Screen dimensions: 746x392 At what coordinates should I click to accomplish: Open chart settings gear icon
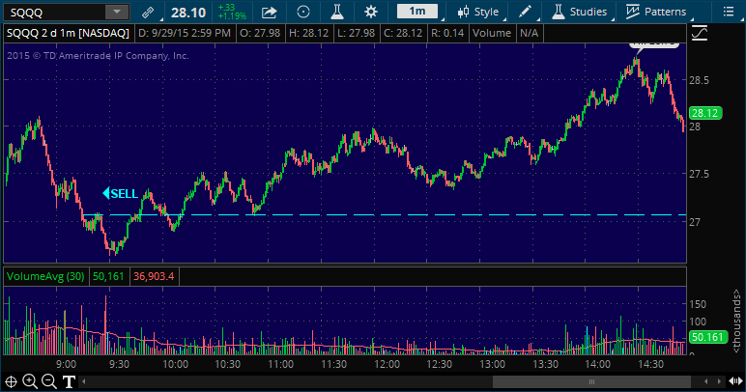371,12
